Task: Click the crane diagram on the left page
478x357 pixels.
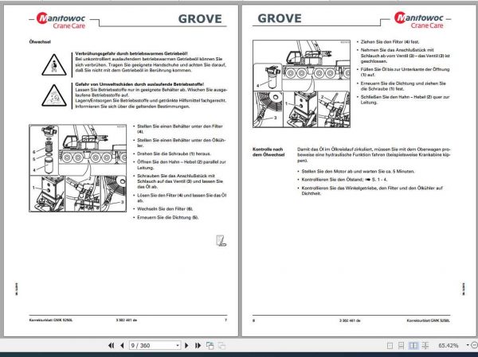Action: coord(78,168)
